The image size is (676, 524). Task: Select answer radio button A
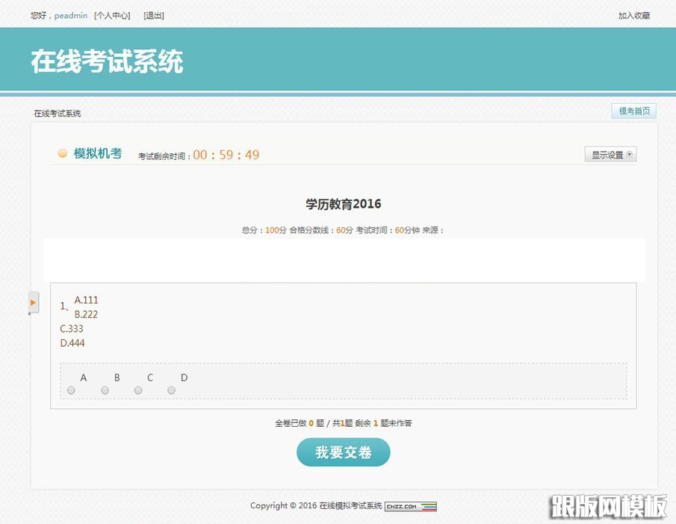[71, 389]
